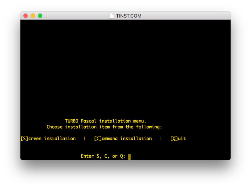
Task: Select the [S]creen installation option
Action: click(x=48, y=138)
